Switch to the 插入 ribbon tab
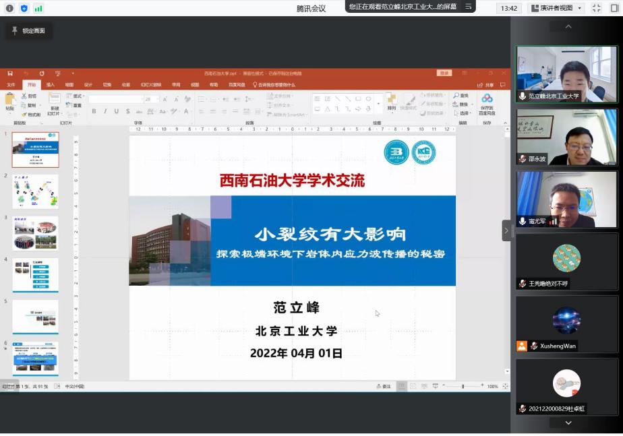 tap(51, 85)
